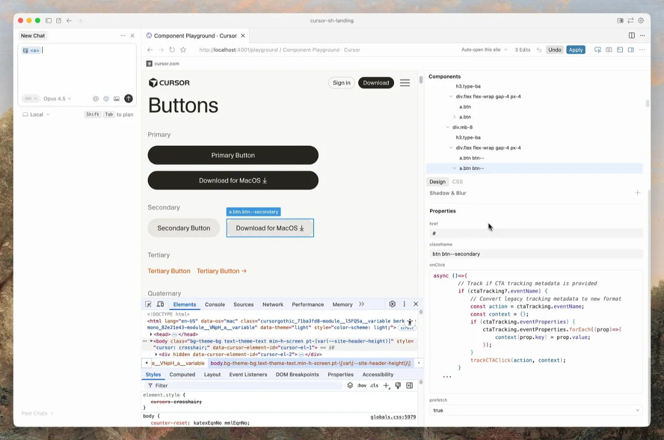Select the Design tab
Screen dimensions: 664x440
click(x=438, y=182)
